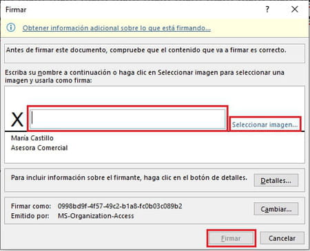Select the signer name 'María Castillo'
The height and width of the screenshot is (251, 310).
tap(32, 138)
